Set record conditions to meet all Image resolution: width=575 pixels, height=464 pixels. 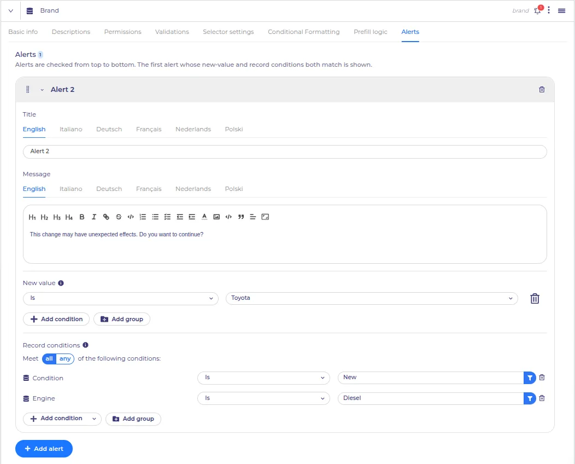[x=49, y=358]
